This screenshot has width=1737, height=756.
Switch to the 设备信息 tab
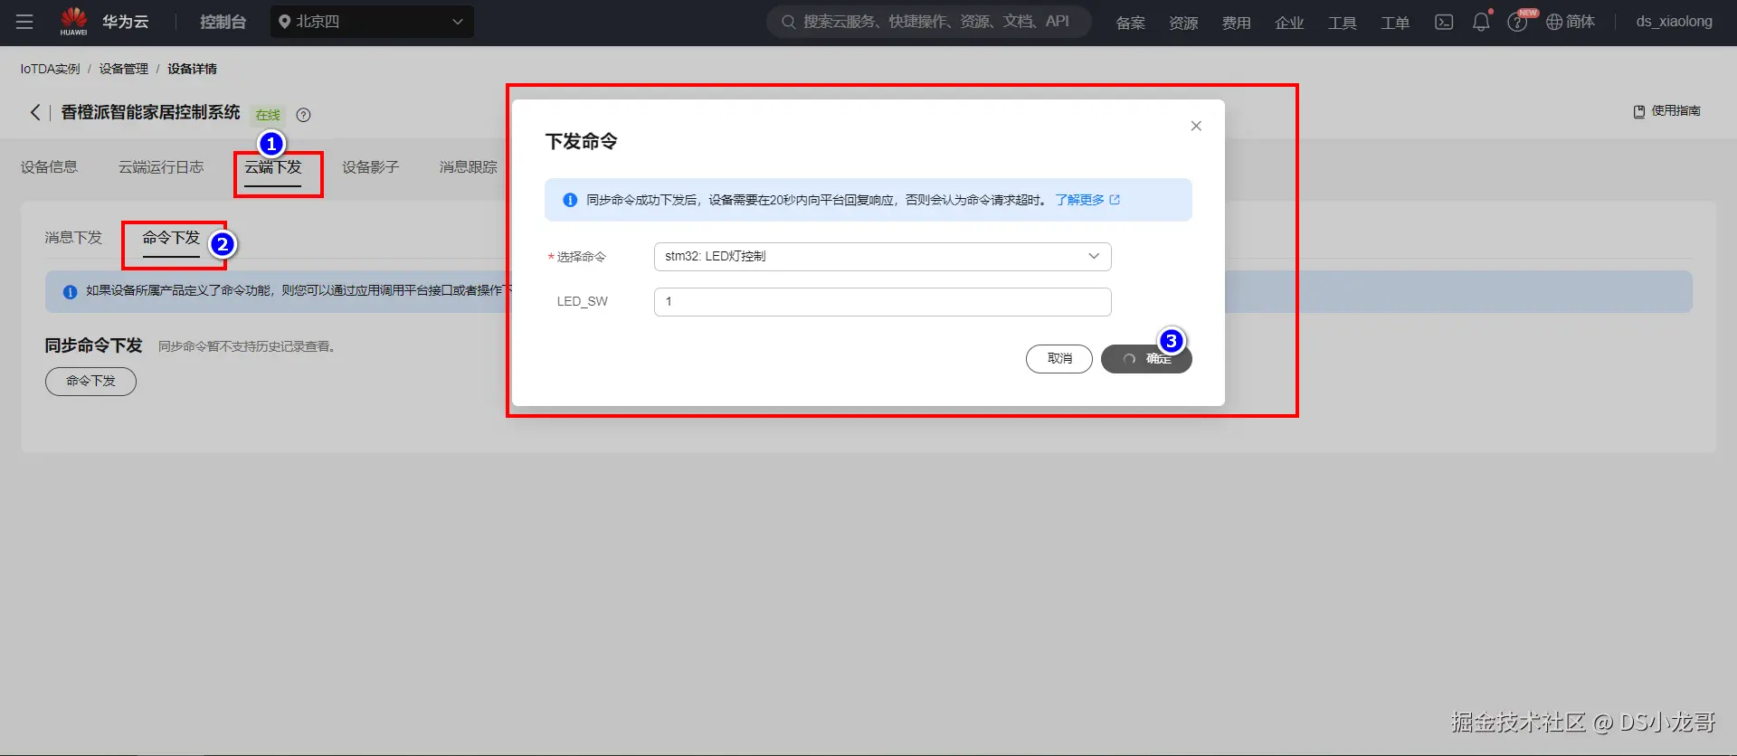[x=49, y=167]
